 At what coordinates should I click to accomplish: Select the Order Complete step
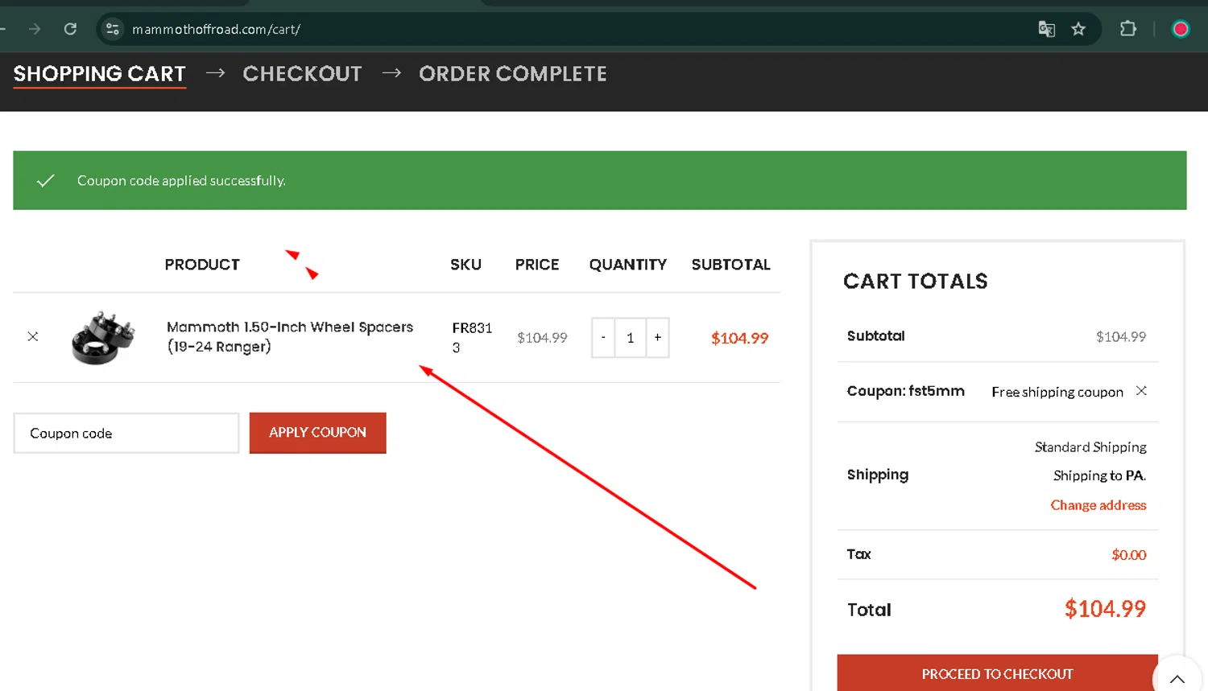tap(513, 74)
